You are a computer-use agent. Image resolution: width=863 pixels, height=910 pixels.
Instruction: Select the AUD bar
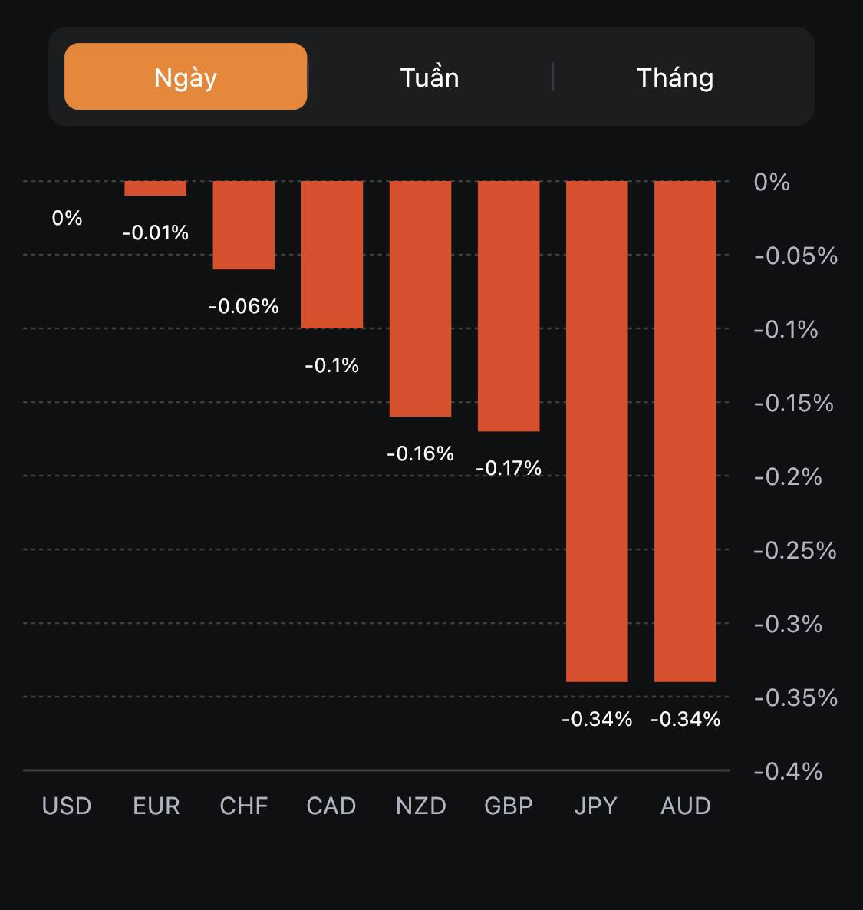(x=685, y=431)
